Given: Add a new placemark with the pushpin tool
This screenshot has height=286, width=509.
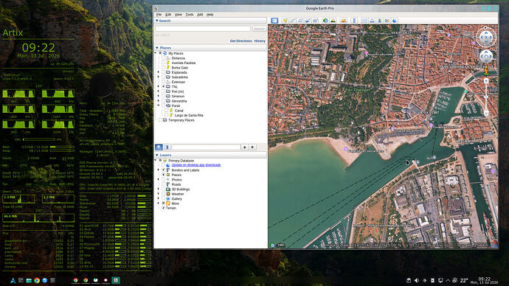Looking at the screenshot, I should tap(285, 21).
